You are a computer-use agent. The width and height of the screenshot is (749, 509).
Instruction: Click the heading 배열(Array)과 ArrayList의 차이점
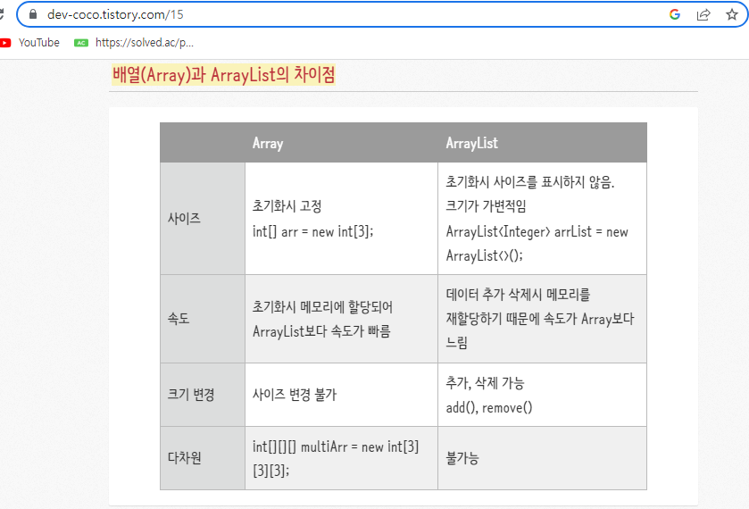(223, 75)
